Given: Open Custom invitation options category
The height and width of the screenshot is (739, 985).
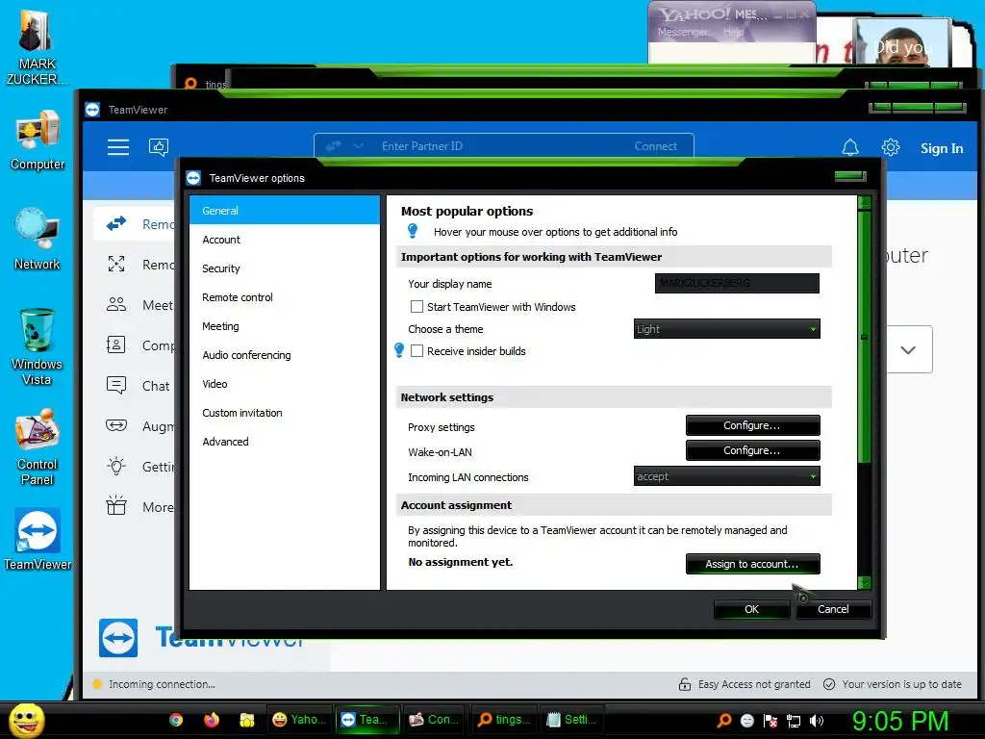Looking at the screenshot, I should pyautogui.click(x=285, y=413).
